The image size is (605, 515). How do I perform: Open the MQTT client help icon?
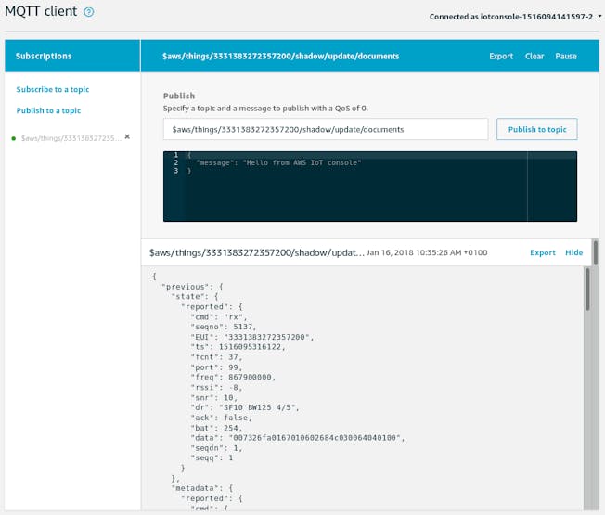89,12
